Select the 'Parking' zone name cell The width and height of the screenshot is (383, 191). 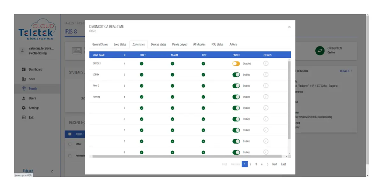pyautogui.click(x=96, y=97)
